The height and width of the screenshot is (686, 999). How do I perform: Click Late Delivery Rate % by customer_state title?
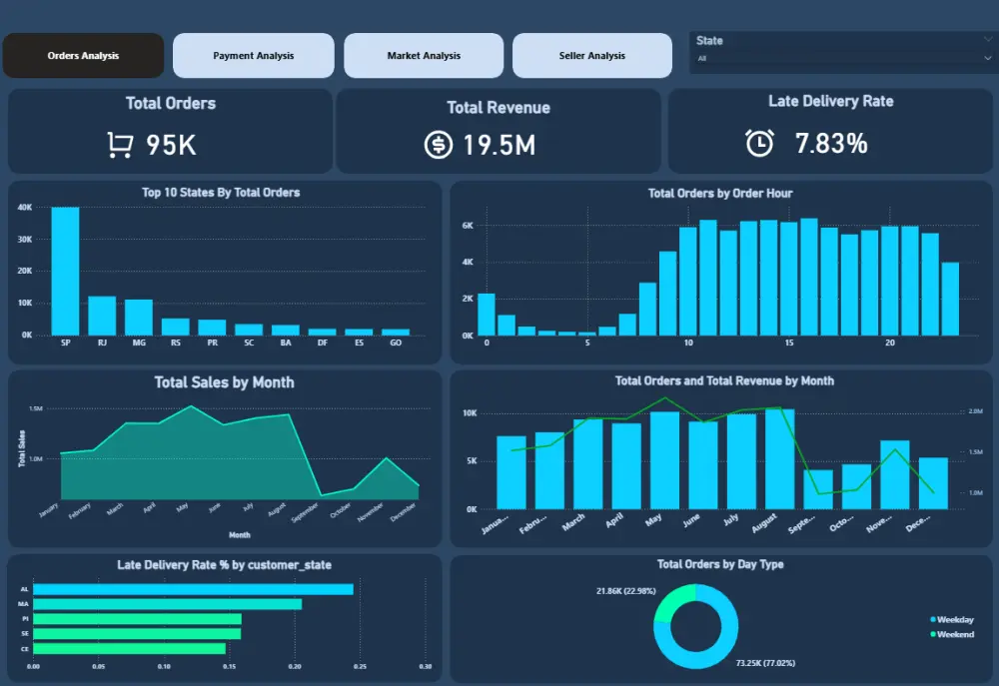click(x=224, y=565)
